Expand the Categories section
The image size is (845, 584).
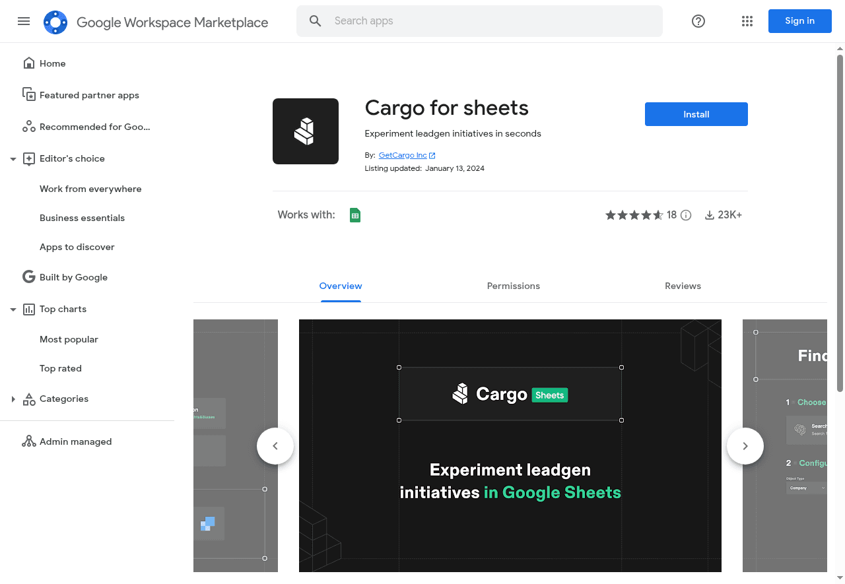point(13,399)
